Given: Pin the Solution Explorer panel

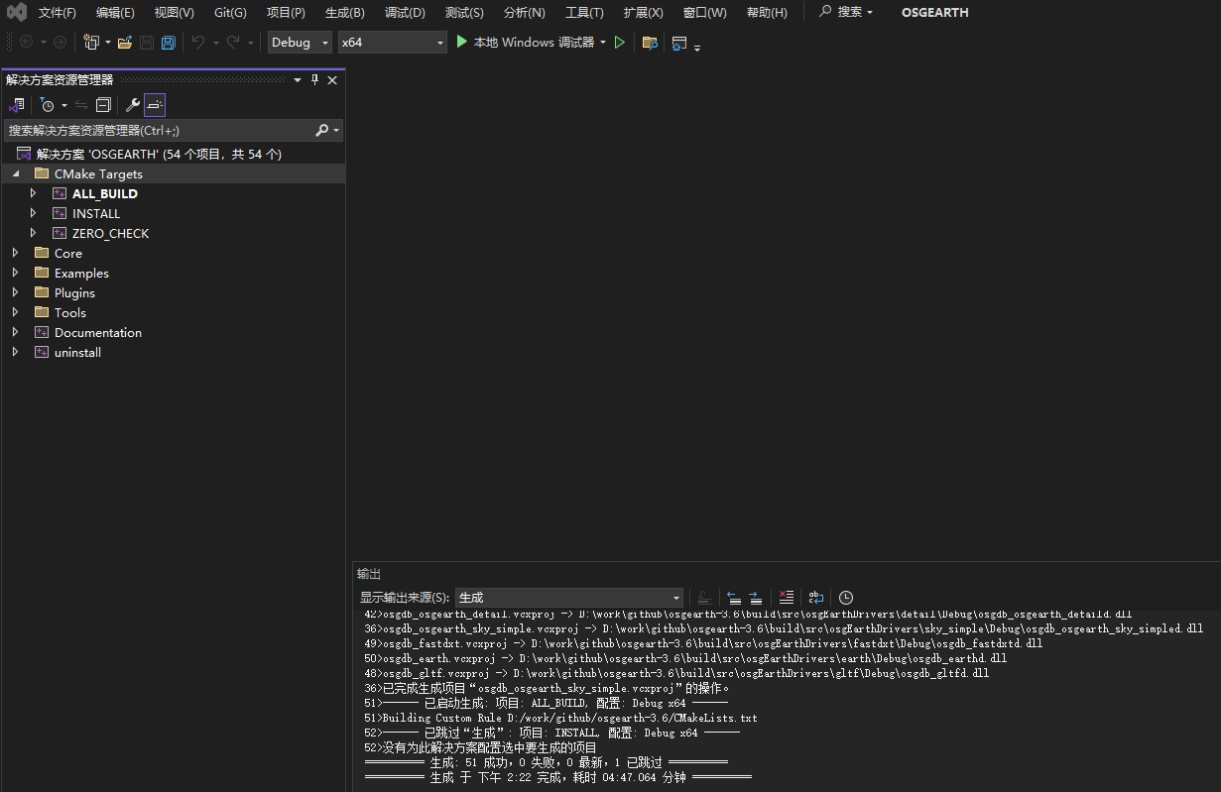Looking at the screenshot, I should coord(315,80).
